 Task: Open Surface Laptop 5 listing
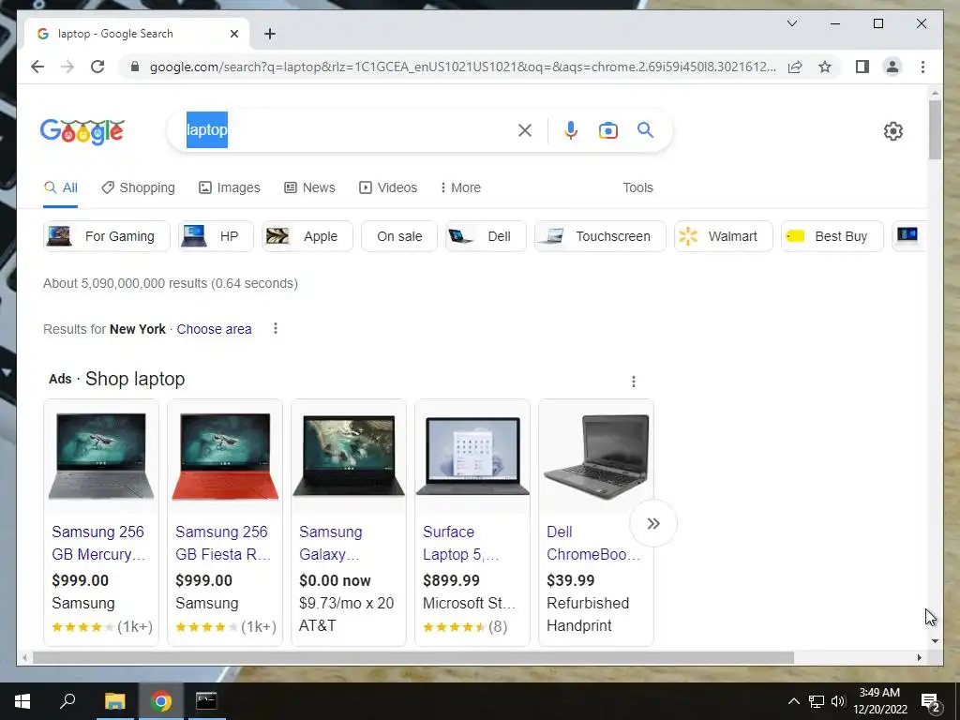(x=461, y=543)
